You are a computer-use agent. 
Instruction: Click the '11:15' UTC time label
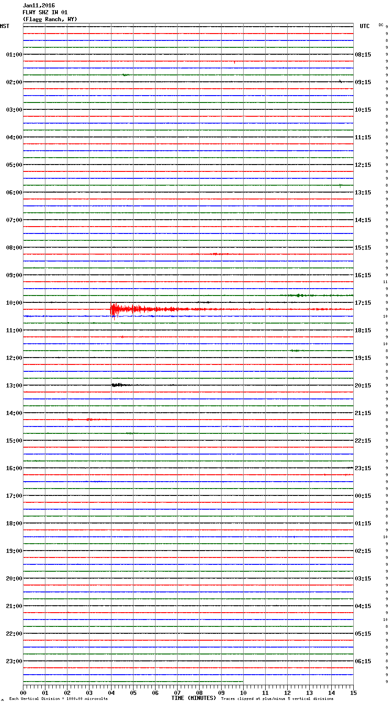pyautogui.click(x=363, y=137)
